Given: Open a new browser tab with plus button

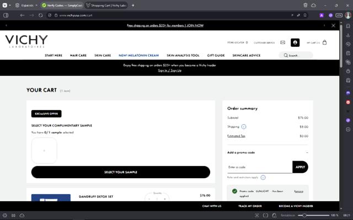Looking at the screenshot, I should pyautogui.click(x=133, y=5).
